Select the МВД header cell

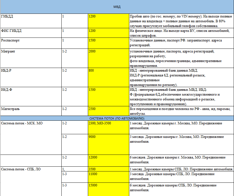tap(117, 7)
